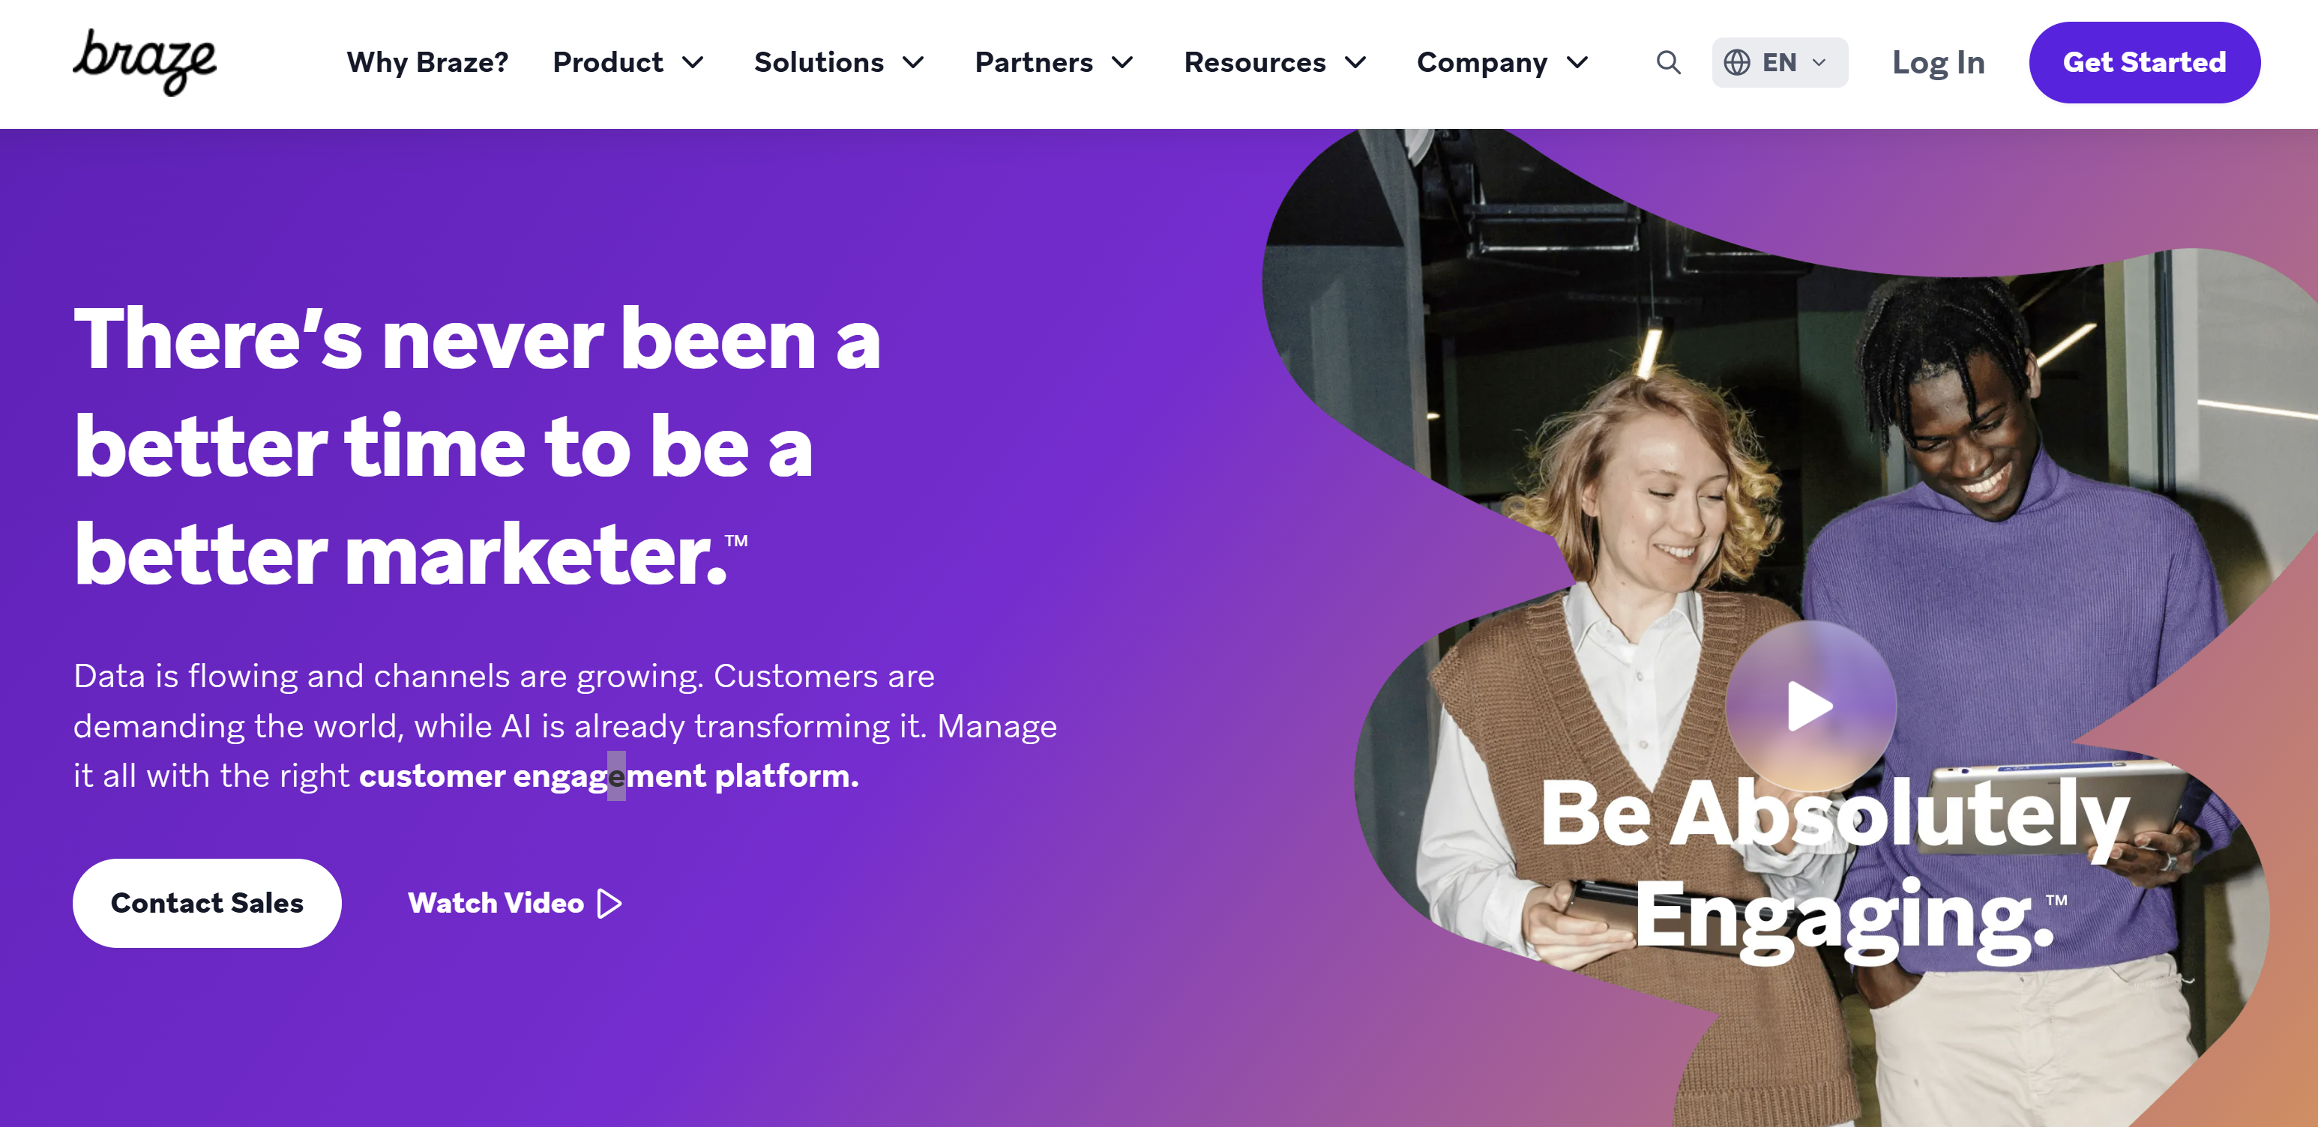The height and width of the screenshot is (1127, 2318).
Task: Click the Watch Video link text
Action: 496,903
